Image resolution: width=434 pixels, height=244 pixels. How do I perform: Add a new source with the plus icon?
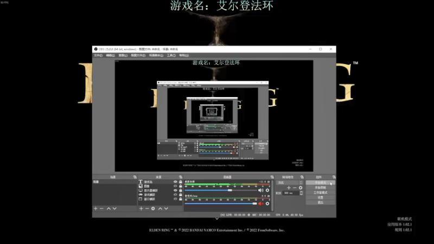point(141,209)
